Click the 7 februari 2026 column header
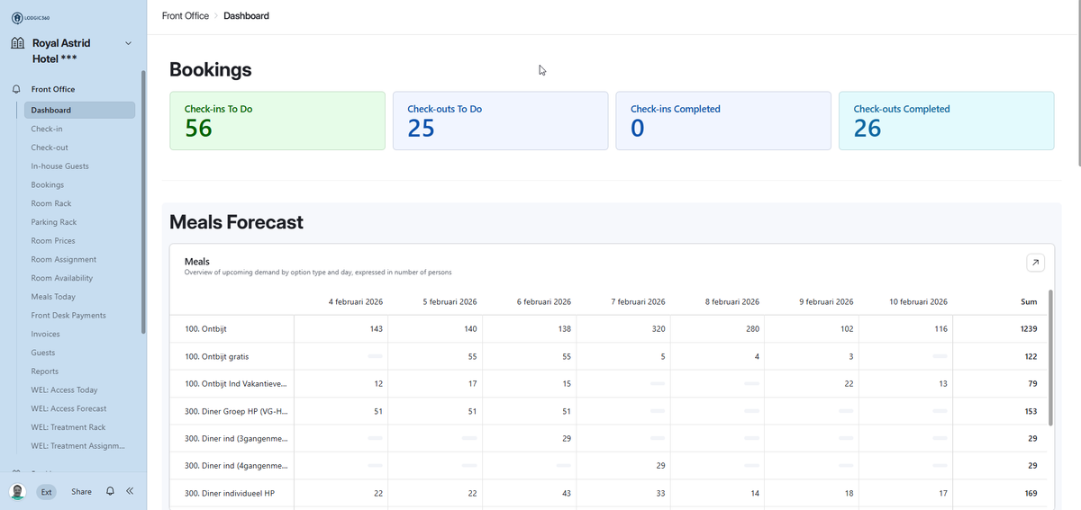Viewport: 1081px width, 510px height. point(638,302)
